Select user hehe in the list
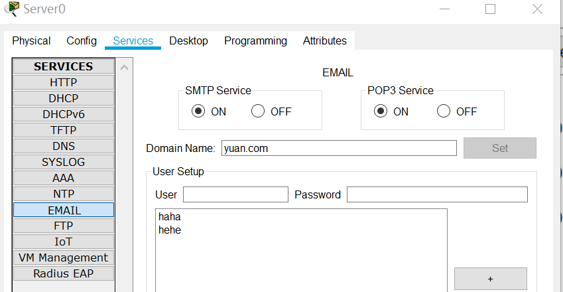The image size is (563, 292). click(x=170, y=230)
